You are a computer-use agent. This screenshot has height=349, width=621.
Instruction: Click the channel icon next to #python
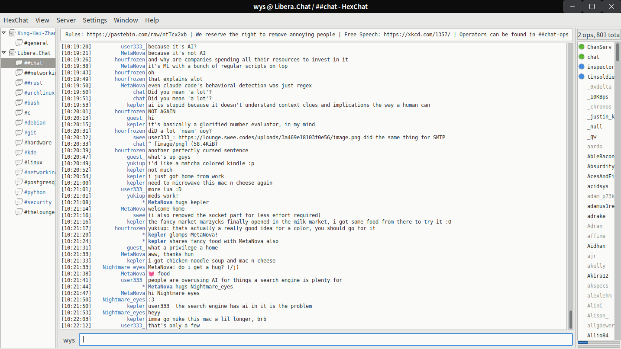point(19,192)
